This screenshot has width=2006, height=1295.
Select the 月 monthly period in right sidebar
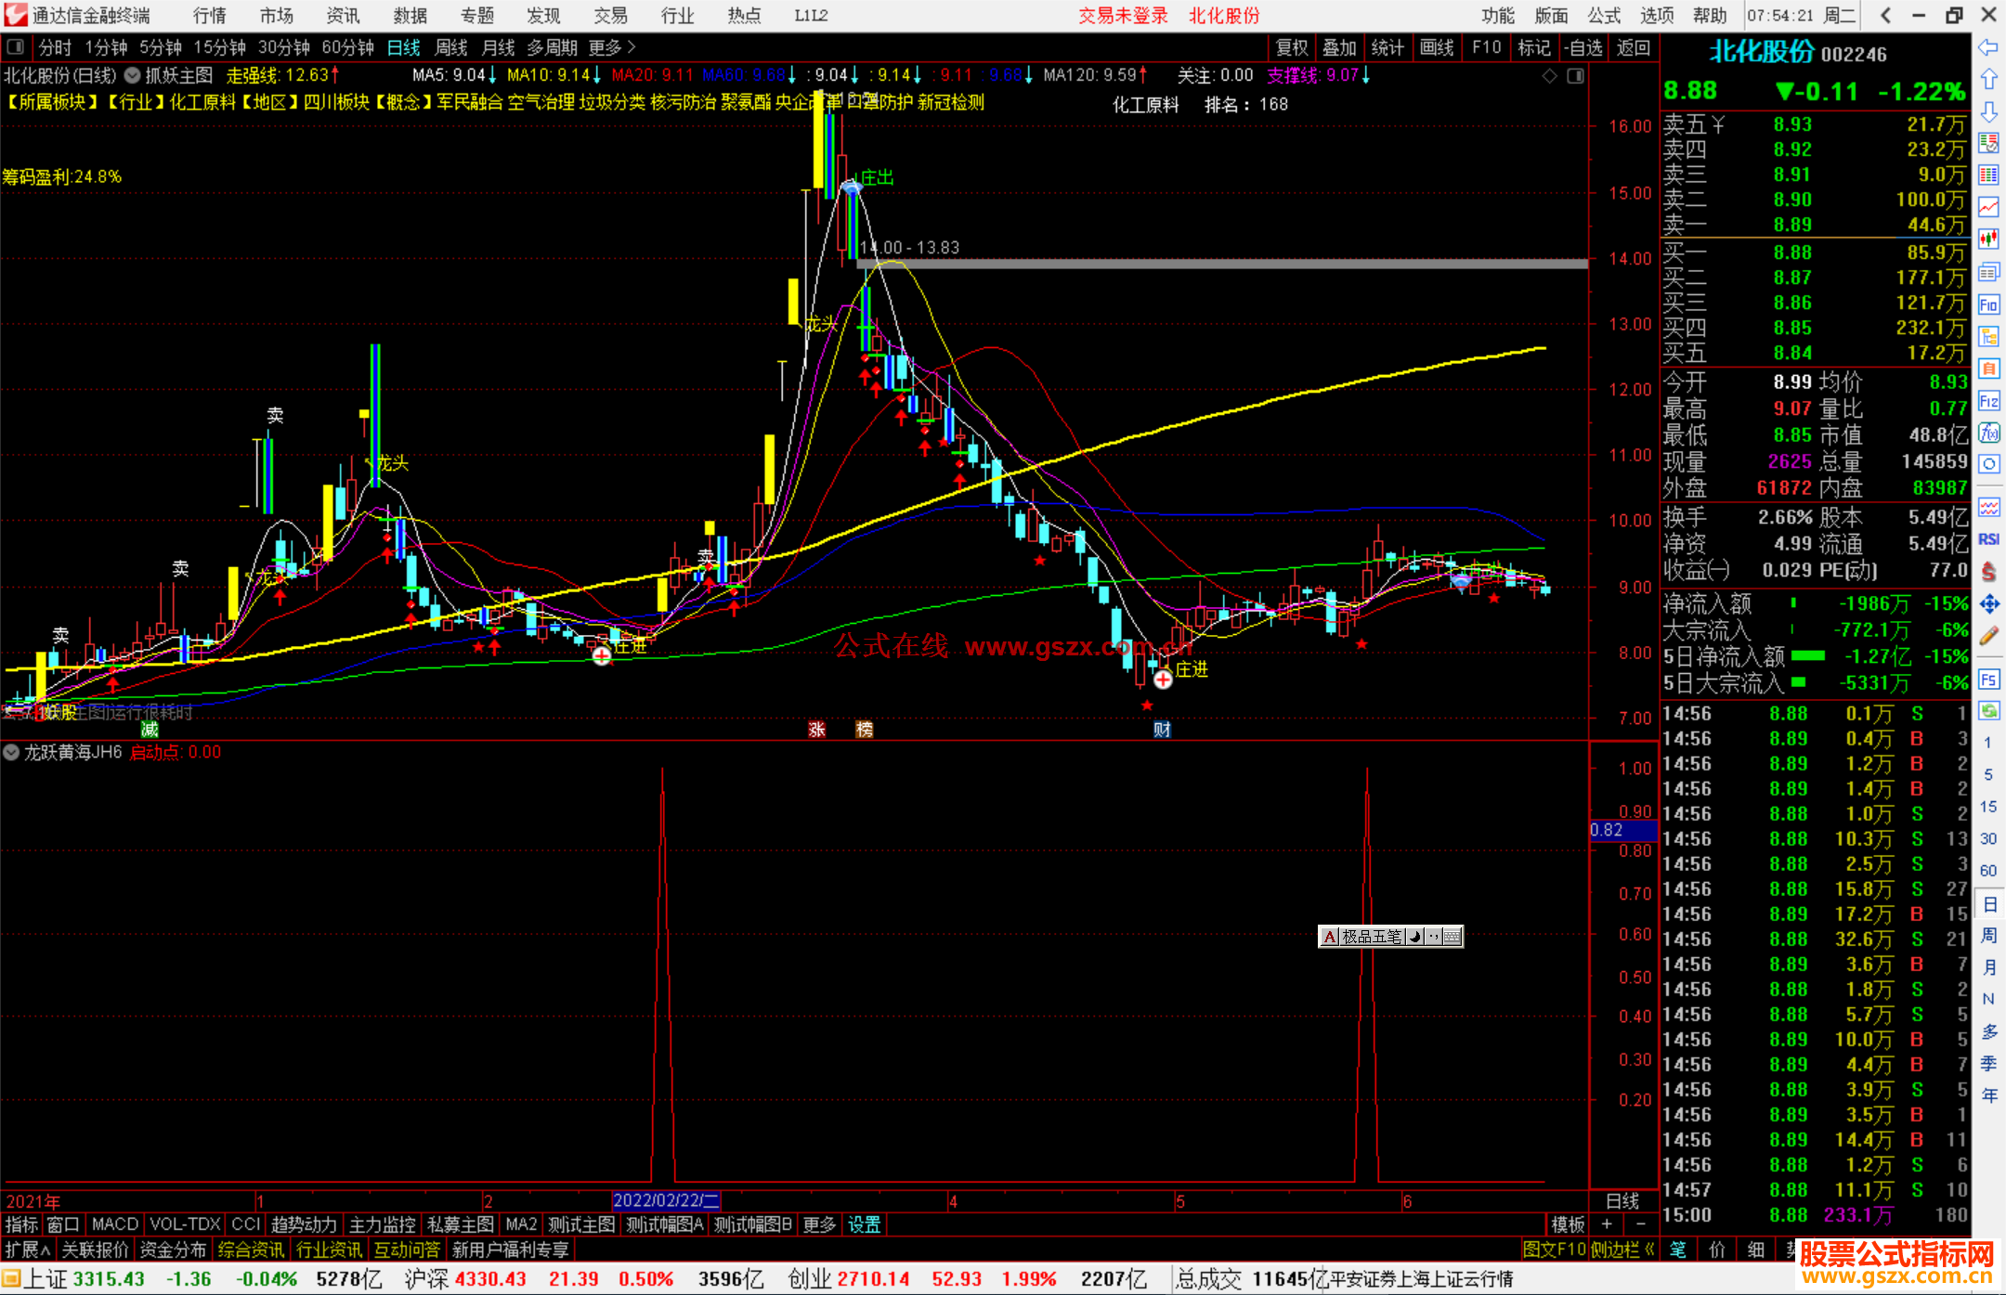coord(1988,967)
